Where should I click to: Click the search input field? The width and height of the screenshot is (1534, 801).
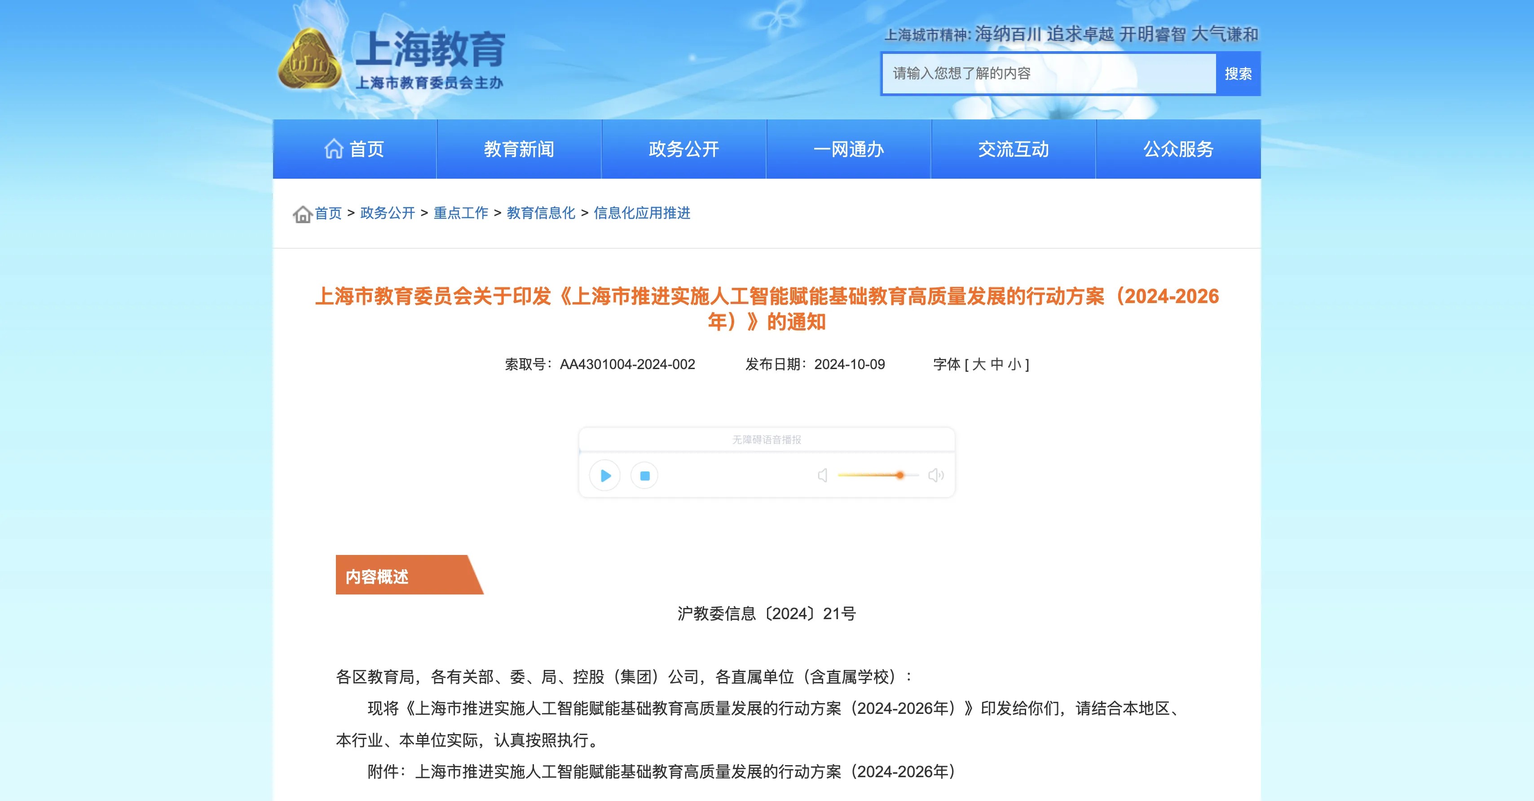tap(1048, 74)
